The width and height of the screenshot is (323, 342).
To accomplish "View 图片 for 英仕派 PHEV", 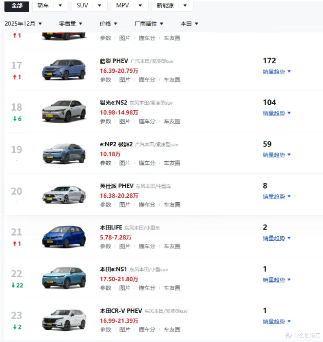I will (125, 205).
